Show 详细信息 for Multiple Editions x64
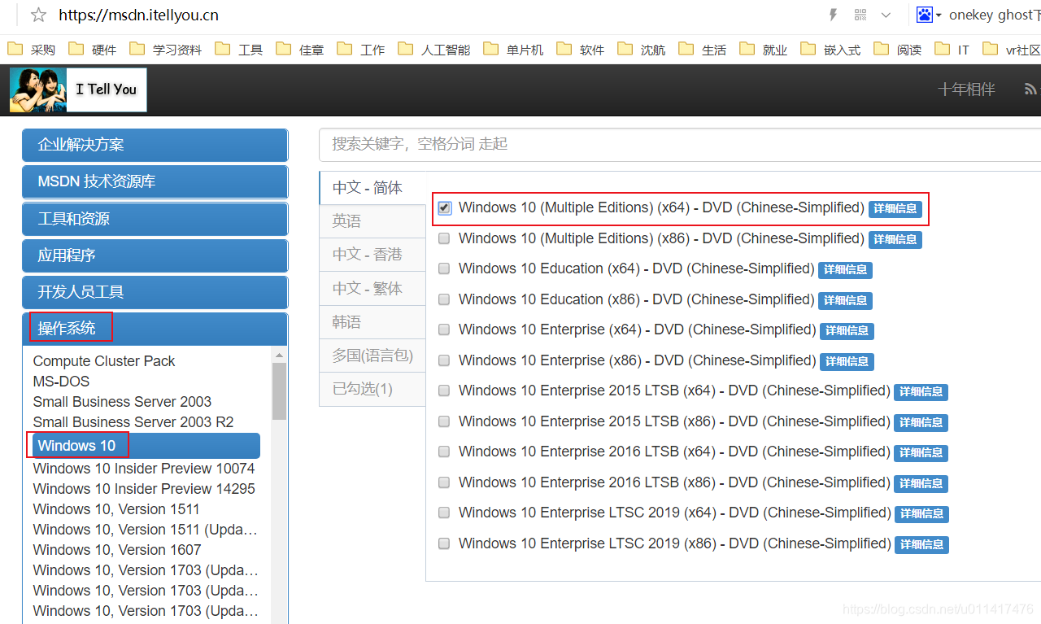This screenshot has height=624, width=1041. pos(895,209)
